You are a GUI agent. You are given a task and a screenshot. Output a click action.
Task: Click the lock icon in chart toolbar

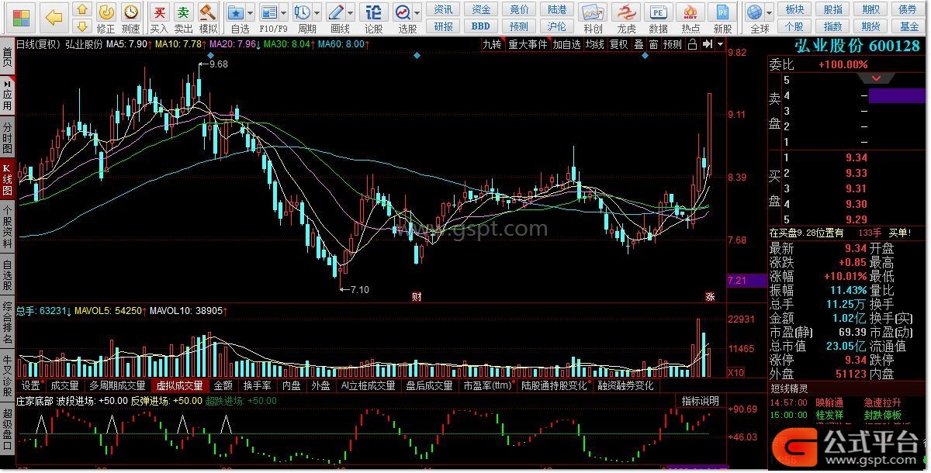point(693,44)
